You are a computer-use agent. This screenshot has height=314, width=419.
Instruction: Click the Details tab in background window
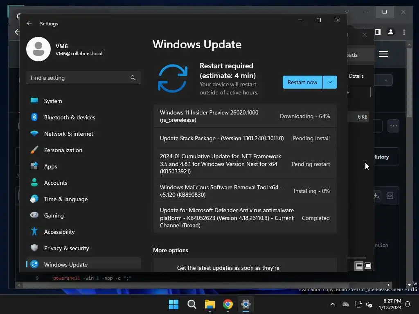[356, 76]
